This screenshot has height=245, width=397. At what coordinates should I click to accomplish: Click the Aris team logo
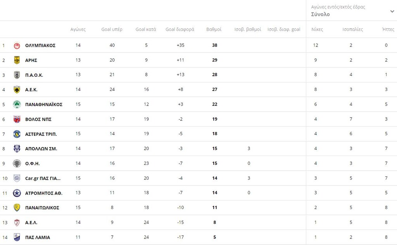pos(17,60)
